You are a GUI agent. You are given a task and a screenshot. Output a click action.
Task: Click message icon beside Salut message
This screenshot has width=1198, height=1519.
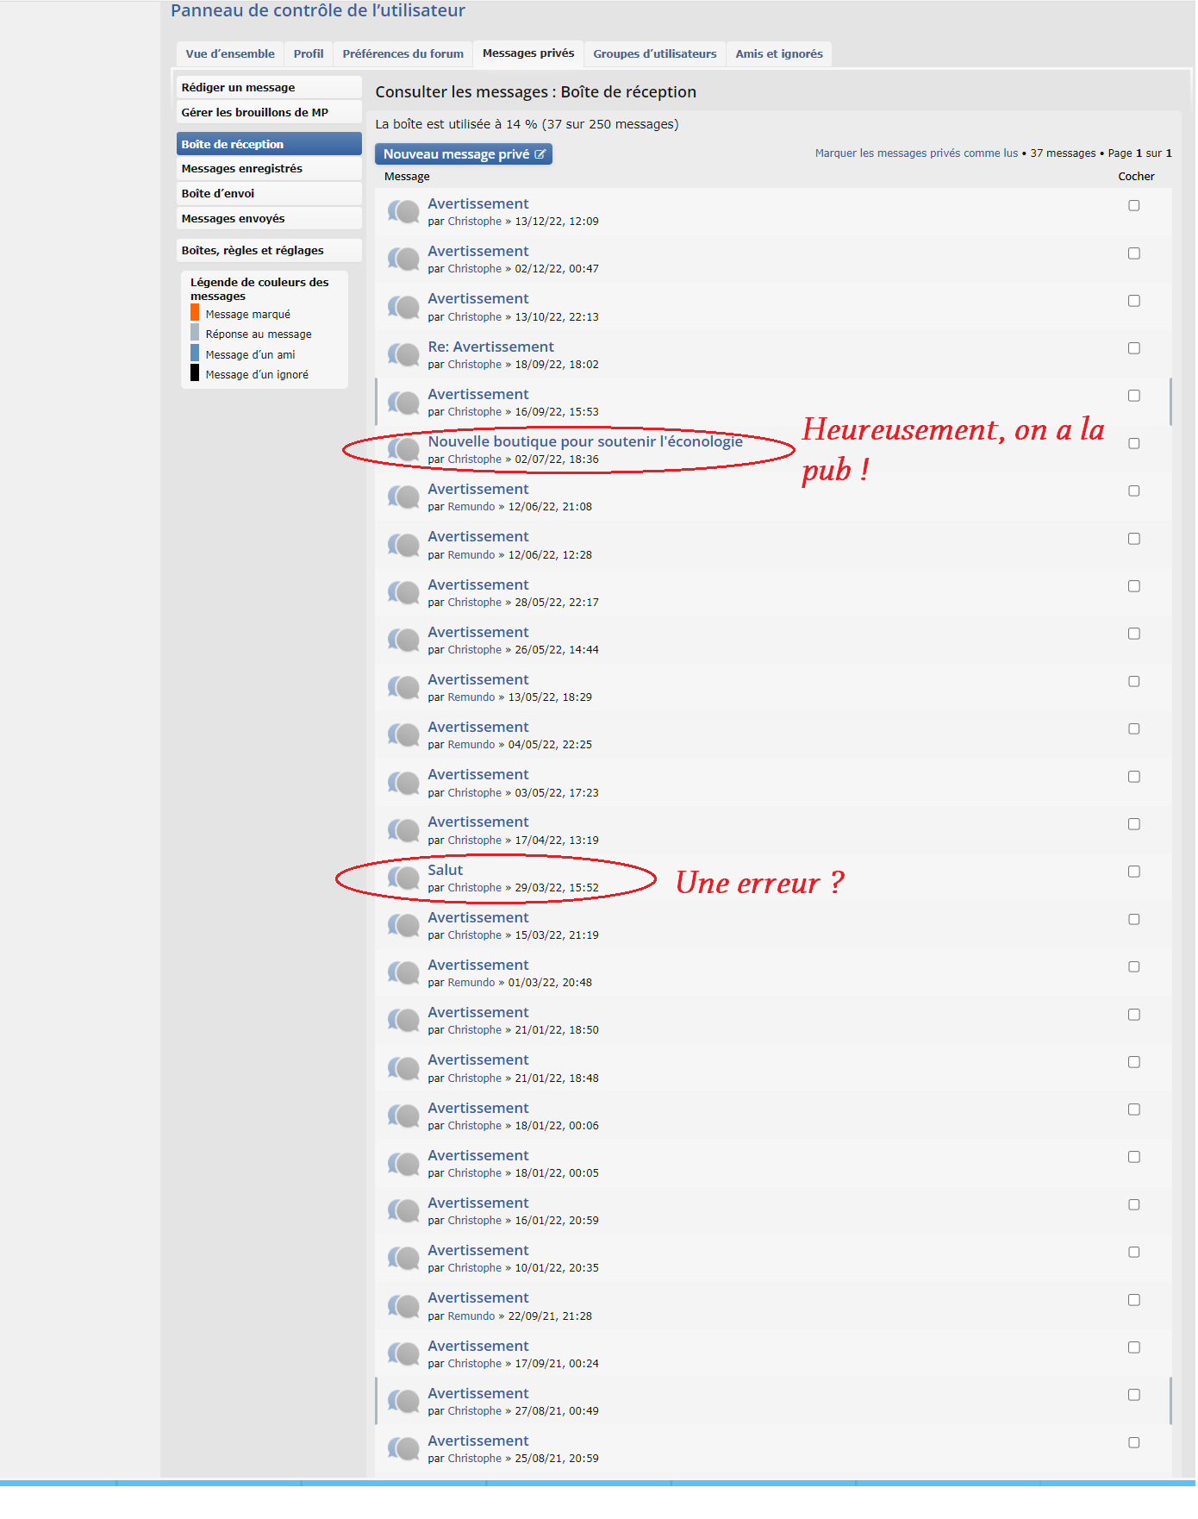coord(403,878)
